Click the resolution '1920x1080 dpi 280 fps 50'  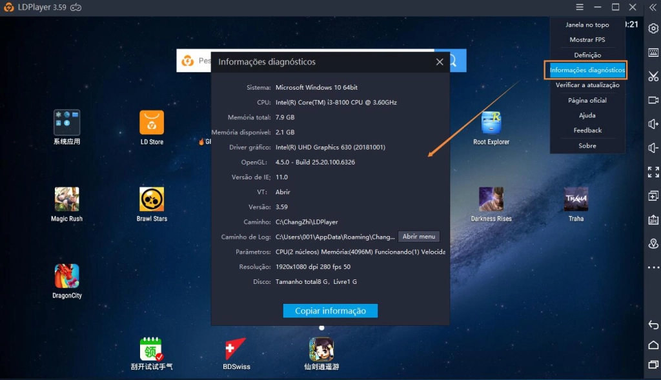click(x=313, y=266)
